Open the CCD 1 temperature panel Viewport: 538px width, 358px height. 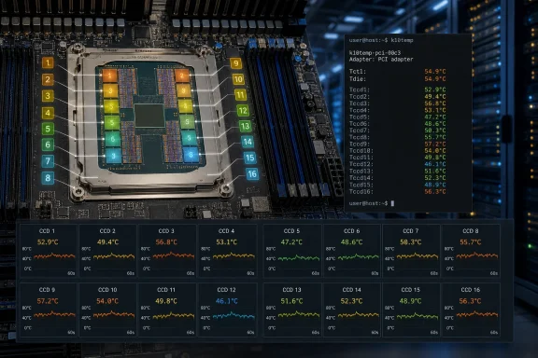tap(48, 251)
